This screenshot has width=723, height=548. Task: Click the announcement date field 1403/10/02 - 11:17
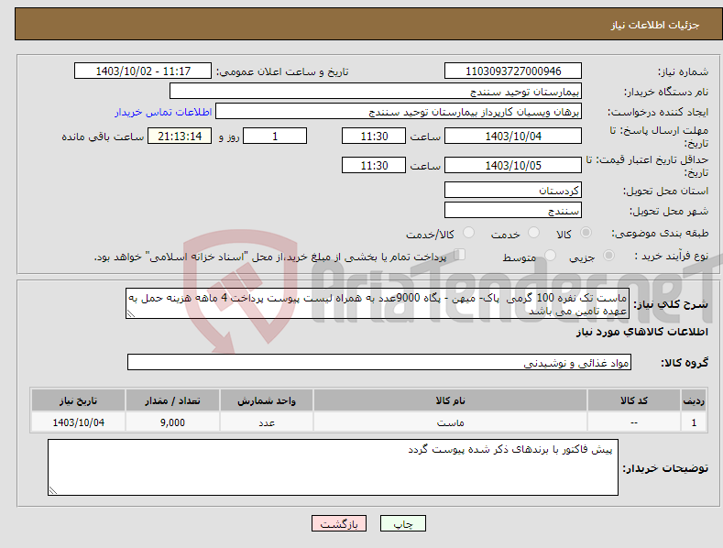143,71
